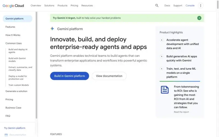Open the Overview menu
This screenshot has width=219, height=137.
(36, 5)
